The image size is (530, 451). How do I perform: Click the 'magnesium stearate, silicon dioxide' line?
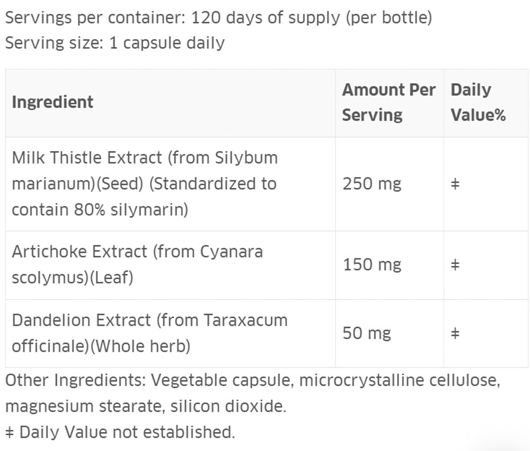coord(146,406)
